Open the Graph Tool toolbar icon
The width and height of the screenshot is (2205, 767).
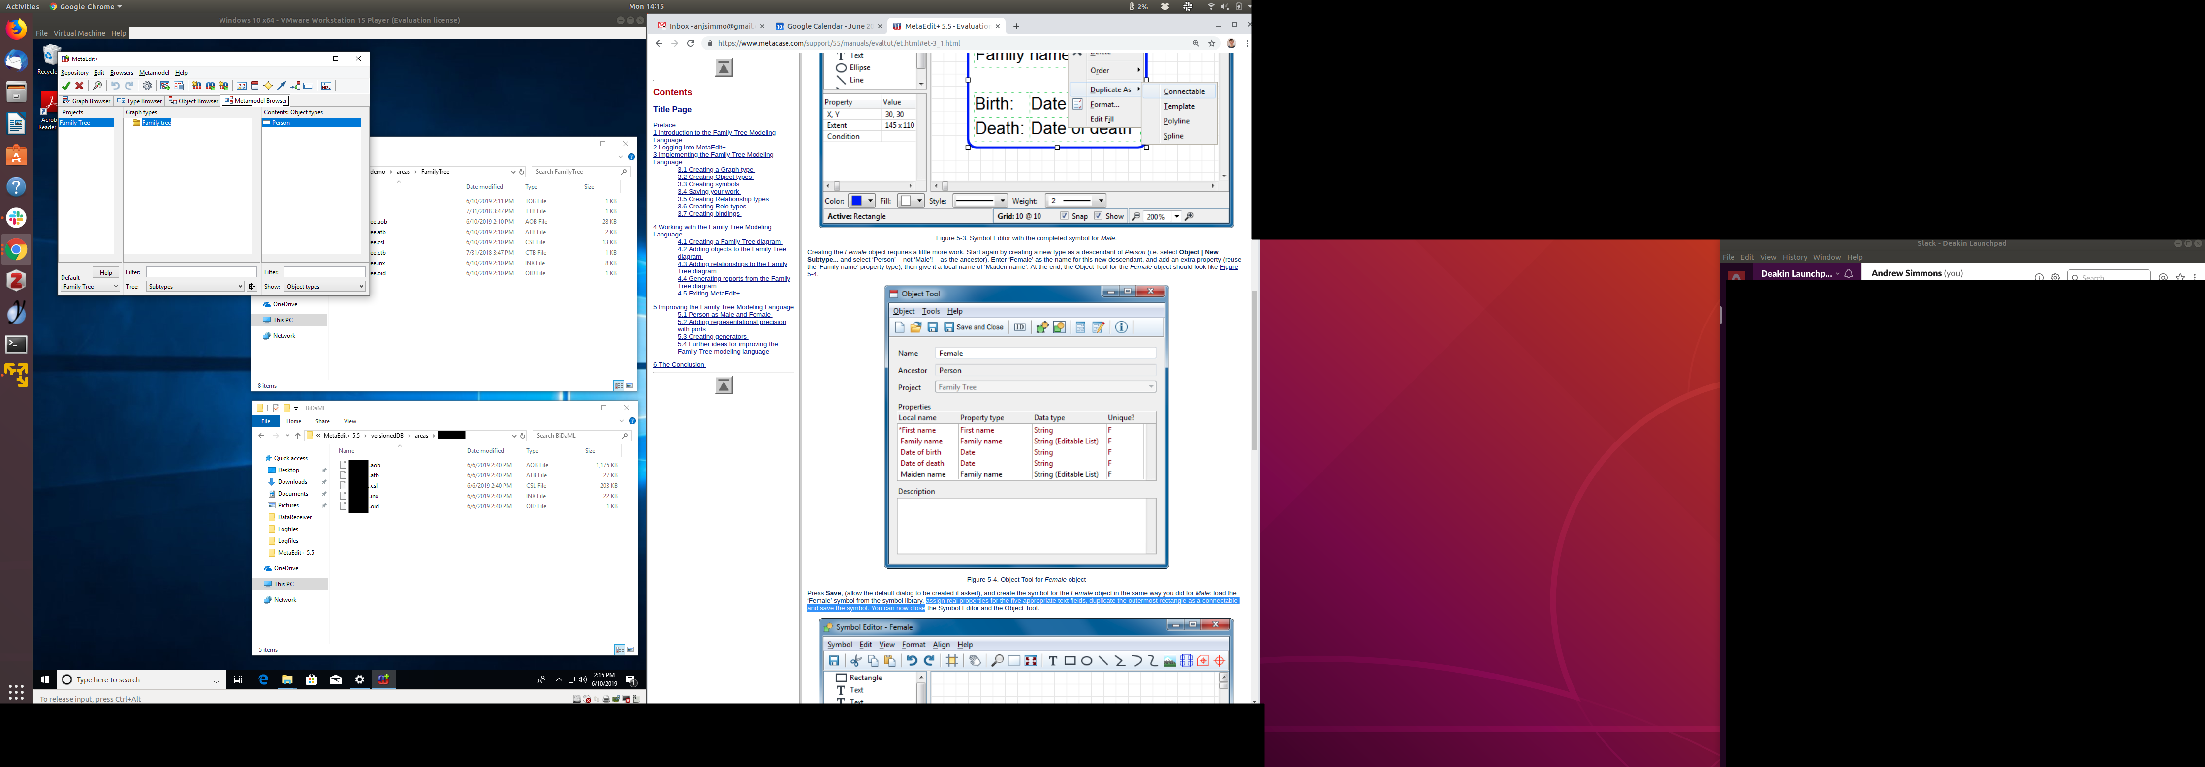[241, 86]
